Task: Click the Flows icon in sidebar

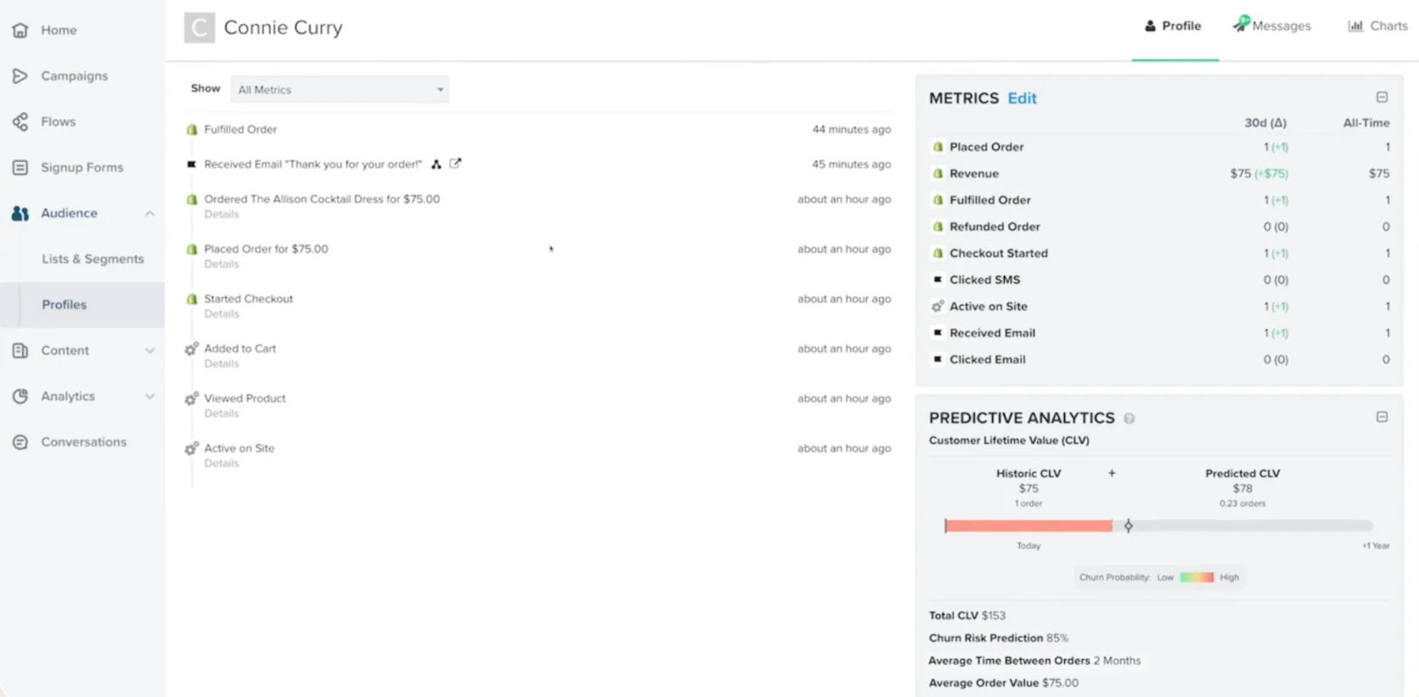Action: coord(20,122)
